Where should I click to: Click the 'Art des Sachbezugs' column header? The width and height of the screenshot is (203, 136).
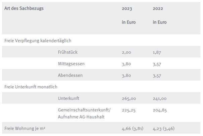point(24,8)
